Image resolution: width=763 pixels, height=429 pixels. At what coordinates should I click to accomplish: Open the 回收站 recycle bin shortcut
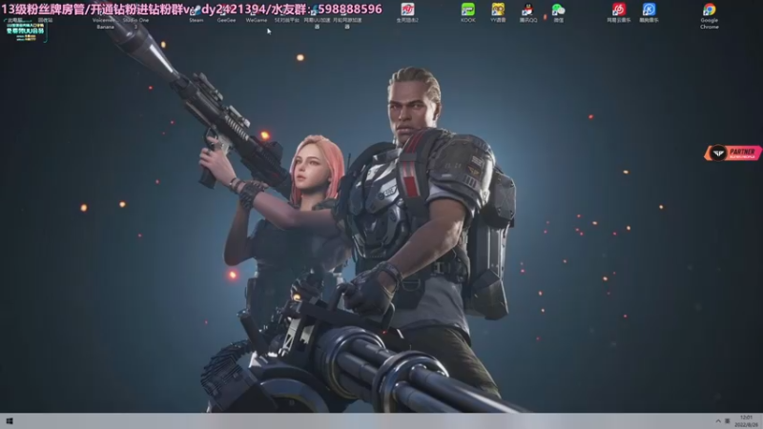tap(45, 20)
